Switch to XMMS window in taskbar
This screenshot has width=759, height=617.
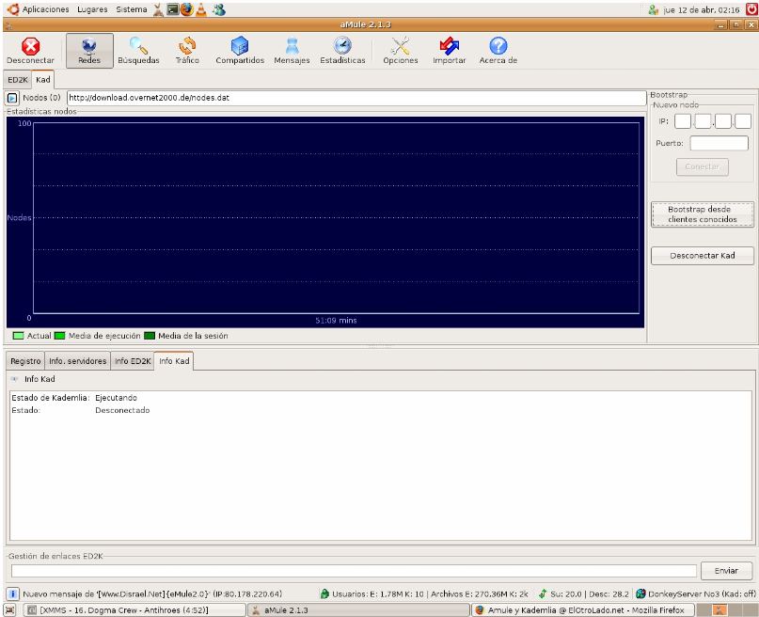(x=122, y=609)
